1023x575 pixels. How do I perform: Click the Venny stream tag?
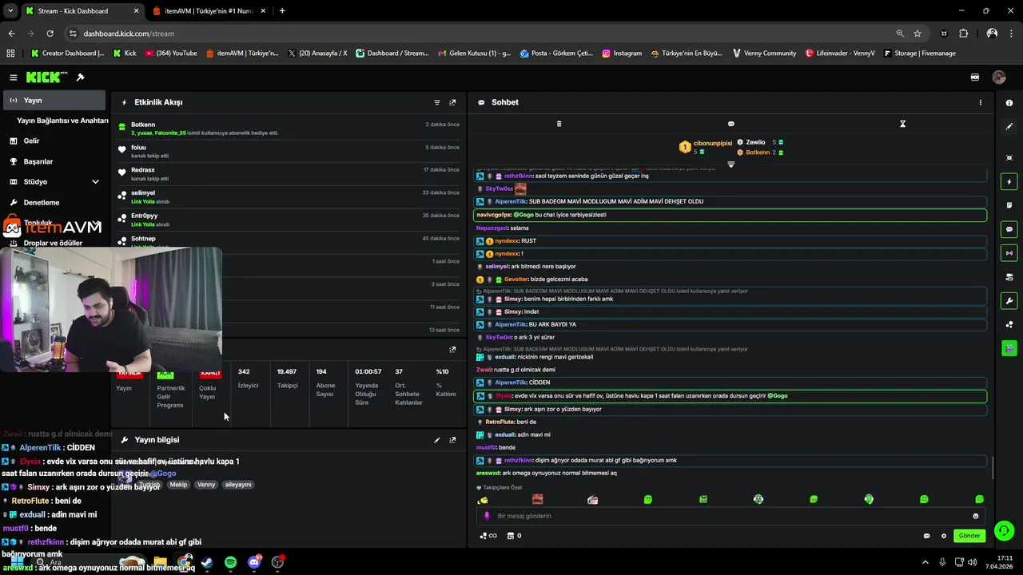(x=206, y=485)
